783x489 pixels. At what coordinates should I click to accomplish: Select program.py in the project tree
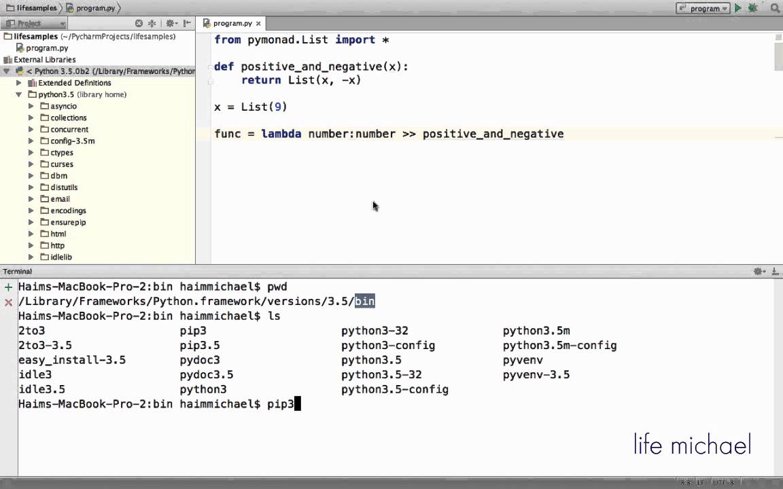coord(47,48)
